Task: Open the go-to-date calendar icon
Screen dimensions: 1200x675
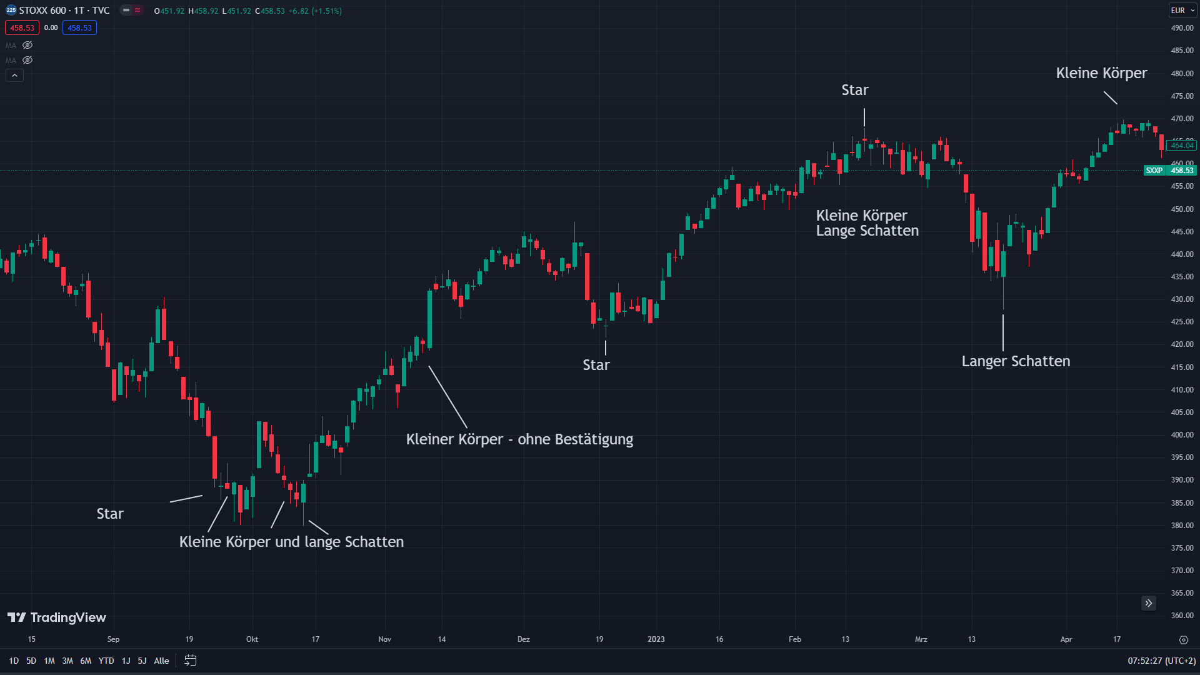Action: coord(191,661)
